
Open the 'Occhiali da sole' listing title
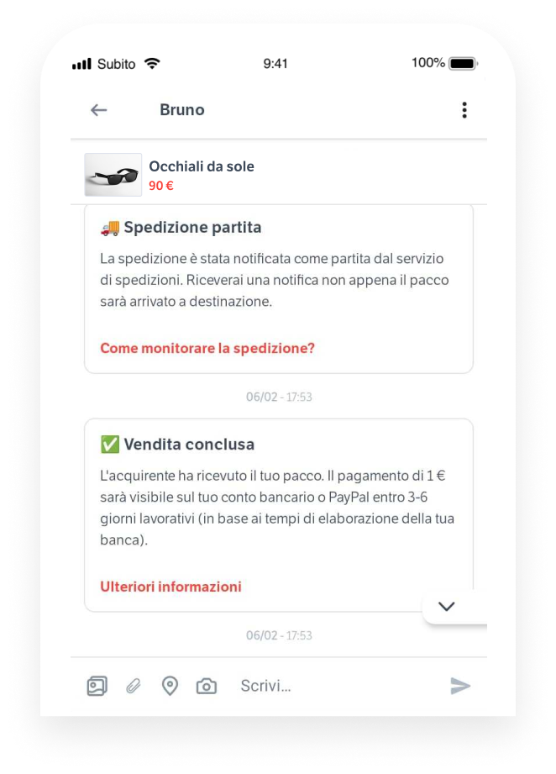[x=202, y=166]
